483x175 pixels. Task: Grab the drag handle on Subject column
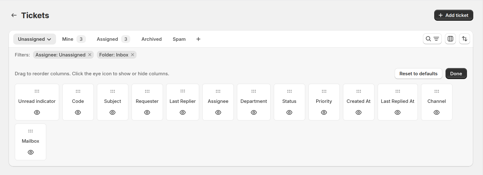point(113,91)
